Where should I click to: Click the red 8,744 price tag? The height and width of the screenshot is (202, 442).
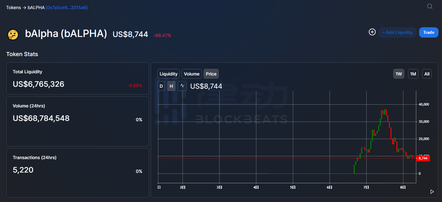[x=423, y=158]
